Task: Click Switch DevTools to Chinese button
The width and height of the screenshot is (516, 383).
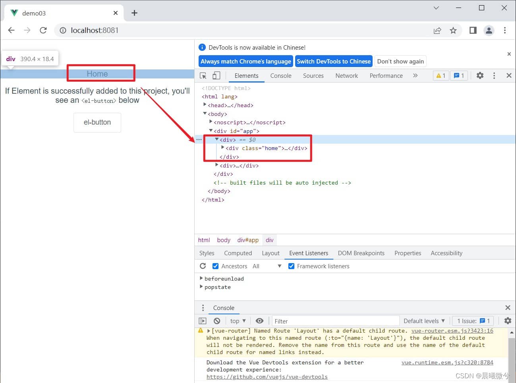Action: point(333,61)
